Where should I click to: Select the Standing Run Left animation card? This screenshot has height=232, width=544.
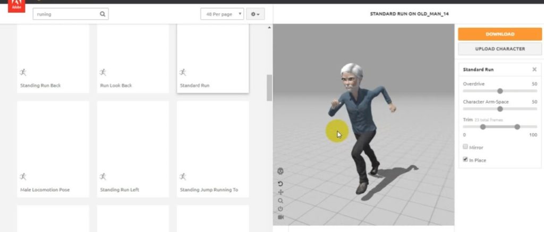point(133,149)
